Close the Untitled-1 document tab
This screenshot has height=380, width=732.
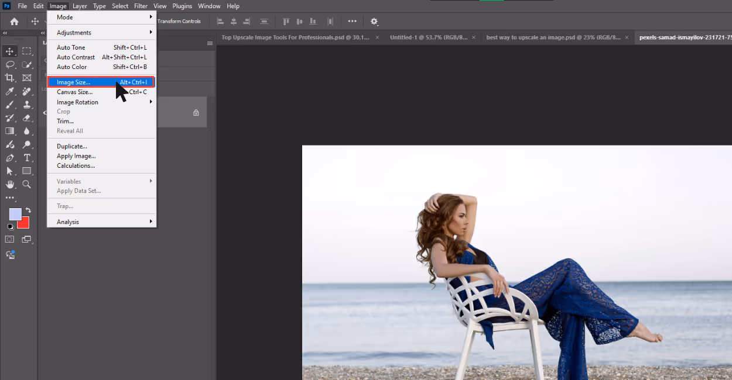pyautogui.click(x=474, y=37)
